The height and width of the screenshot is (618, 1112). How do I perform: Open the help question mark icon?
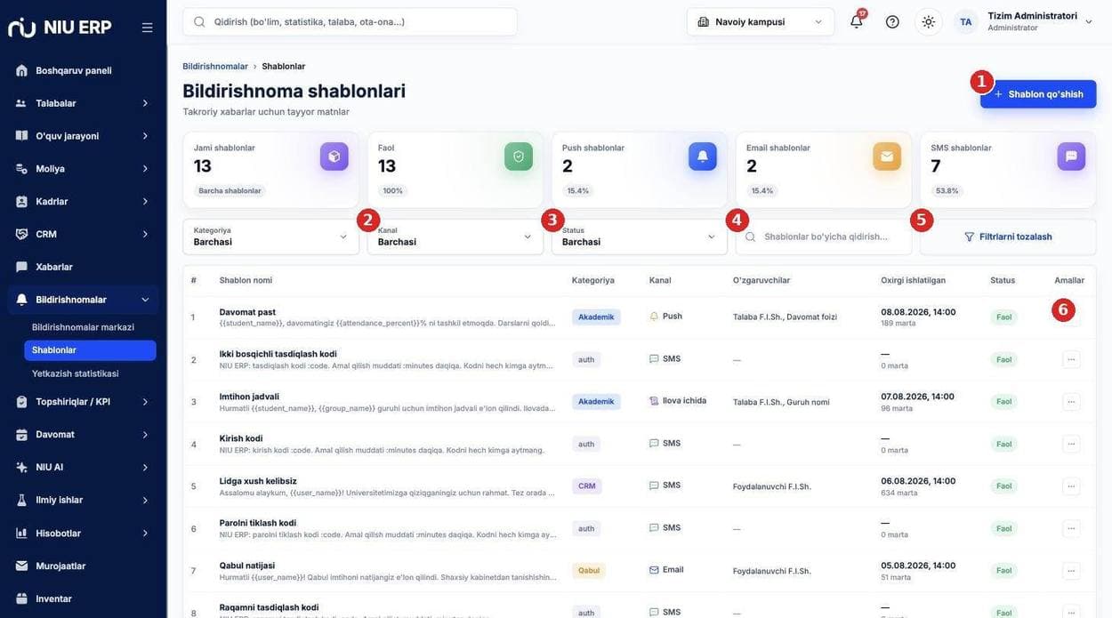tap(892, 21)
